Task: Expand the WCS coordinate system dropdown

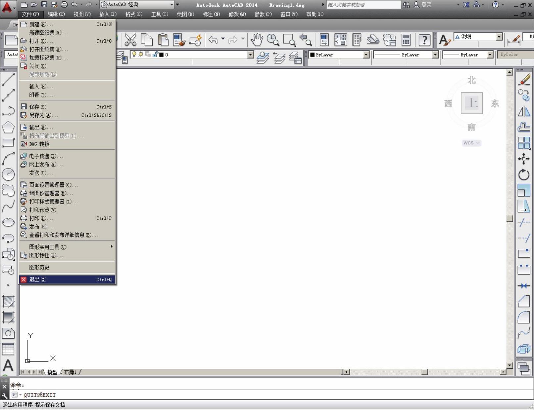Action: 471,143
